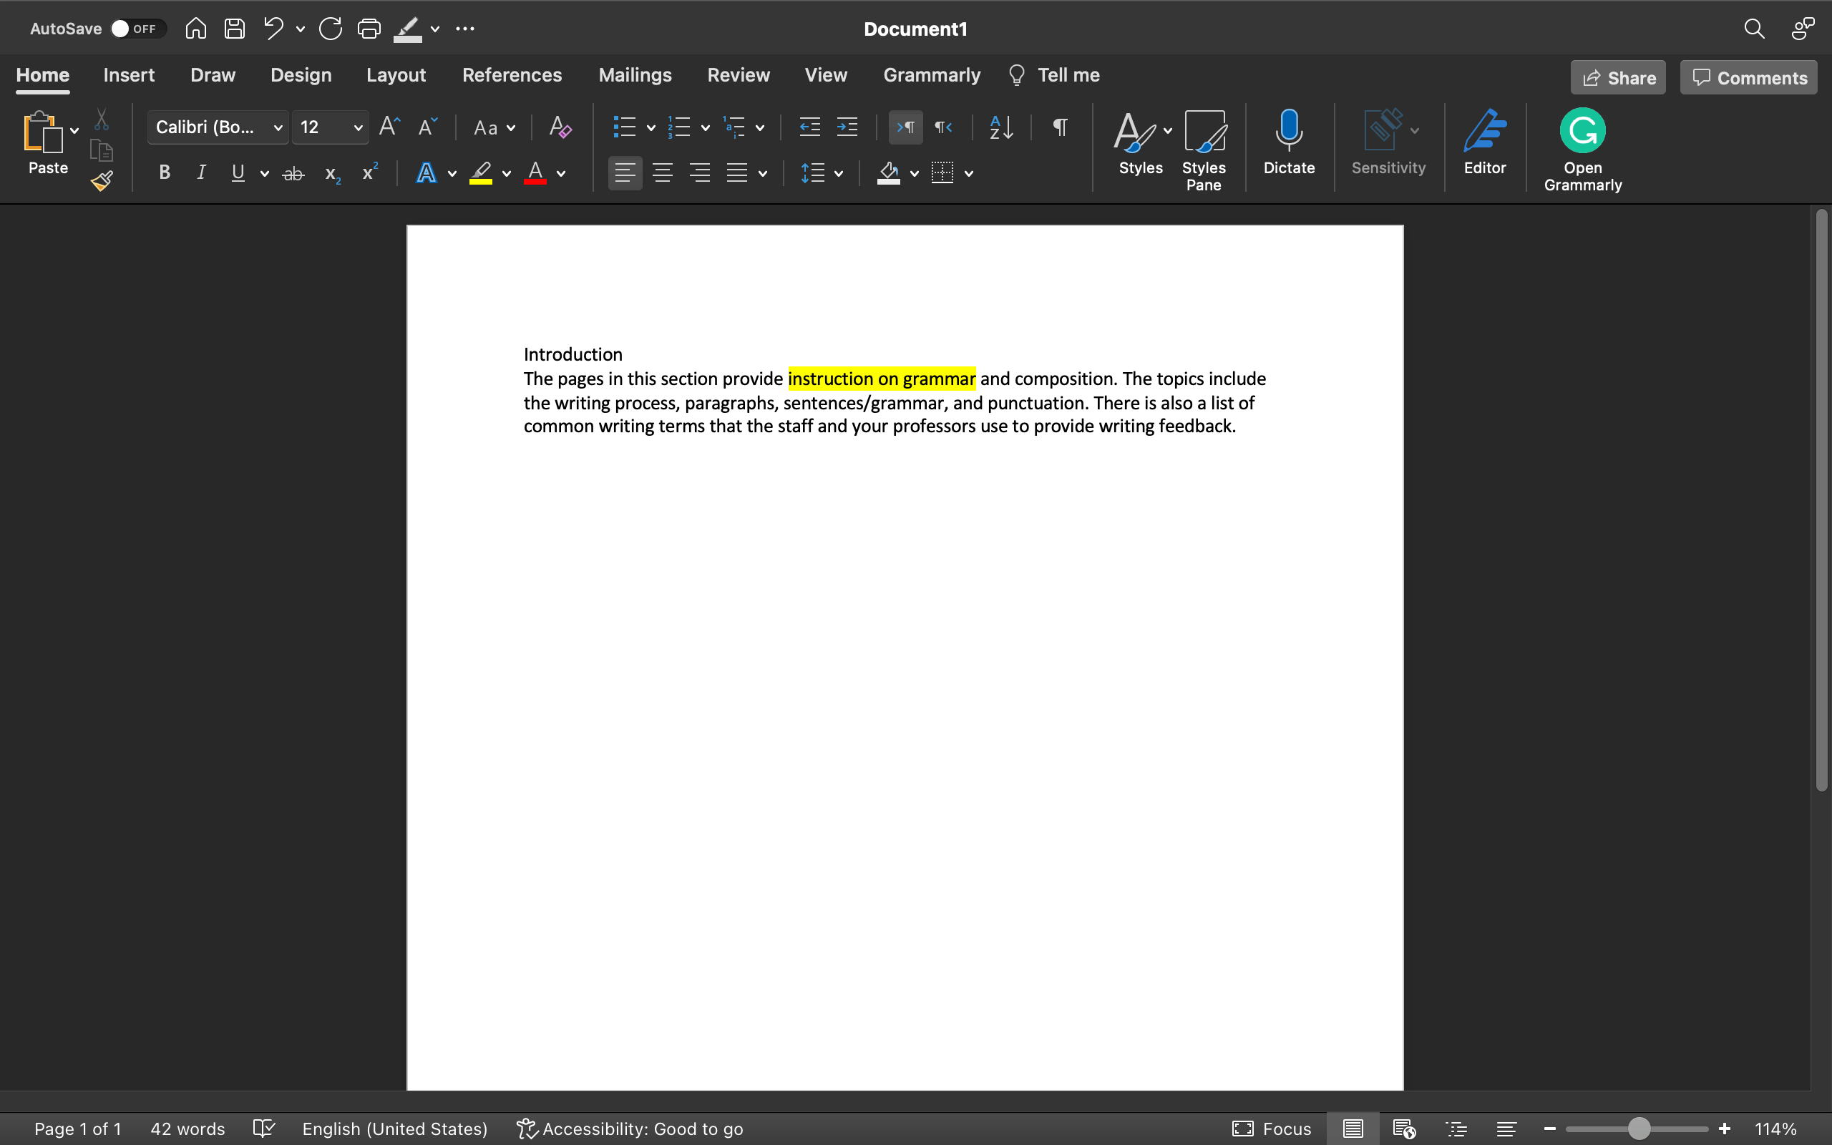Expand the undo history dropdown arrow
Image resolution: width=1832 pixels, height=1145 pixels.
300,29
